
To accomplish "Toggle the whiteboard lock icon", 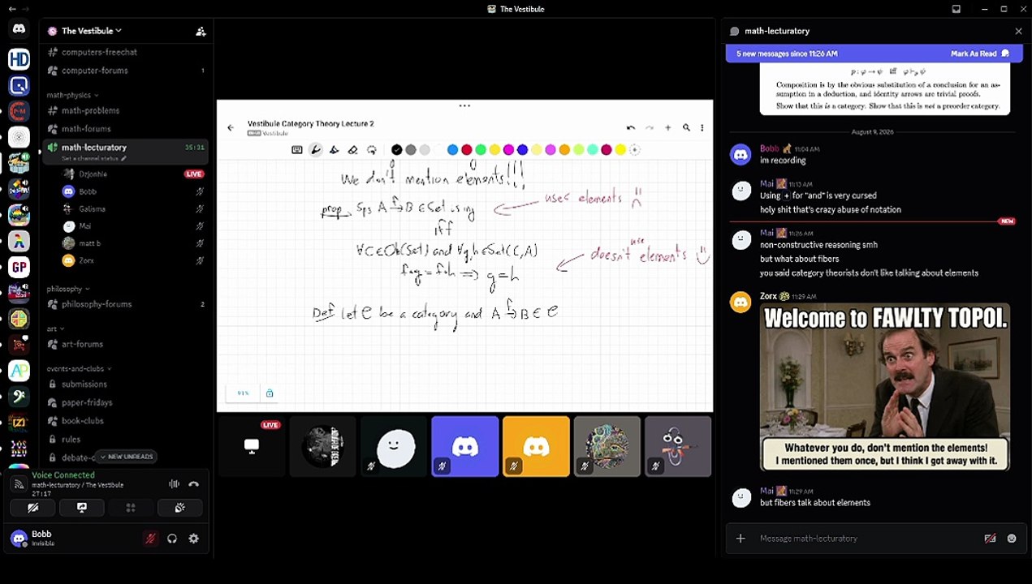I will pos(270,393).
